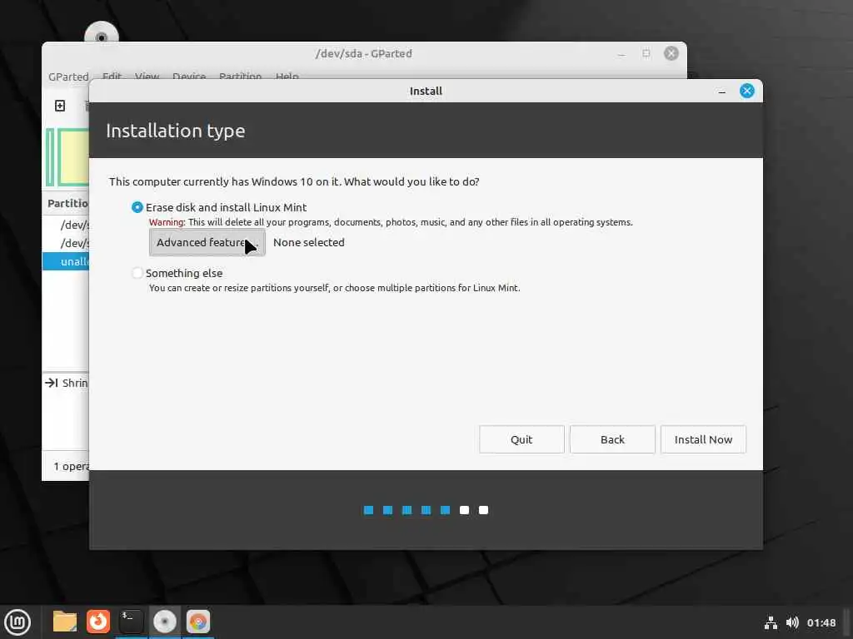
Task: Go Back to previous installer step
Action: coord(612,439)
